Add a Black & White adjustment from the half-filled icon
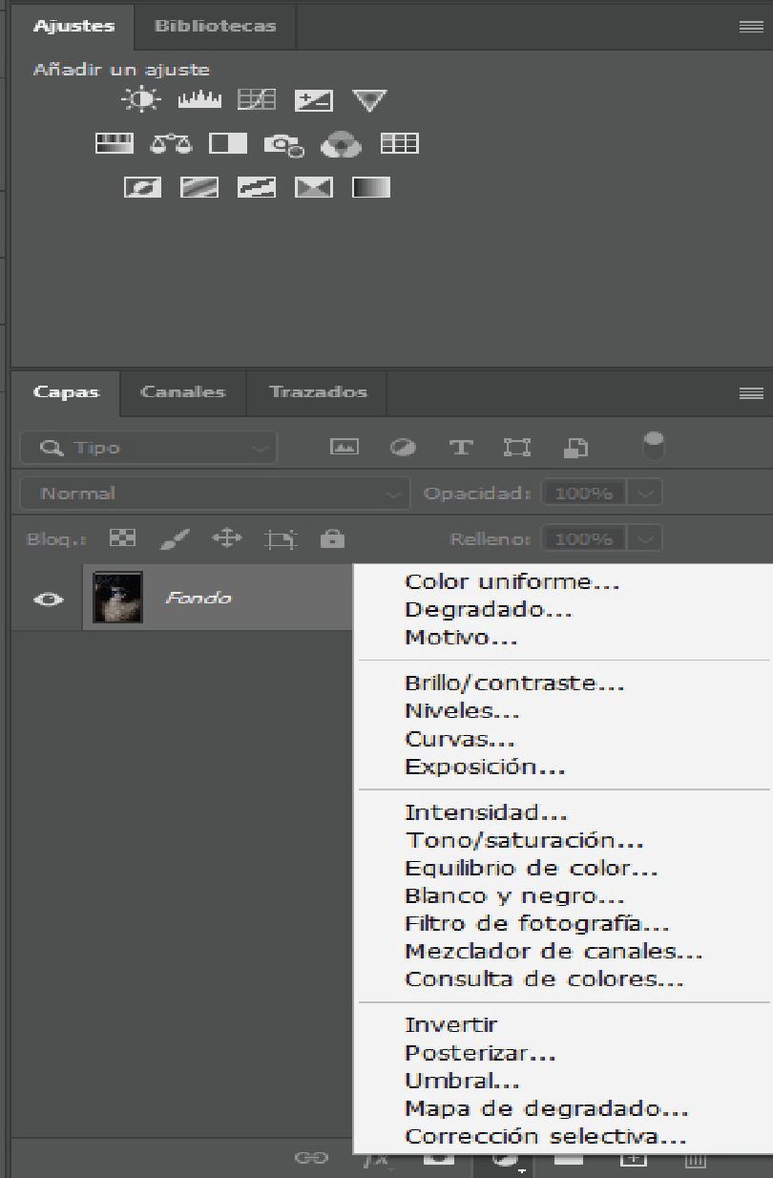The width and height of the screenshot is (773, 1178). [228, 144]
